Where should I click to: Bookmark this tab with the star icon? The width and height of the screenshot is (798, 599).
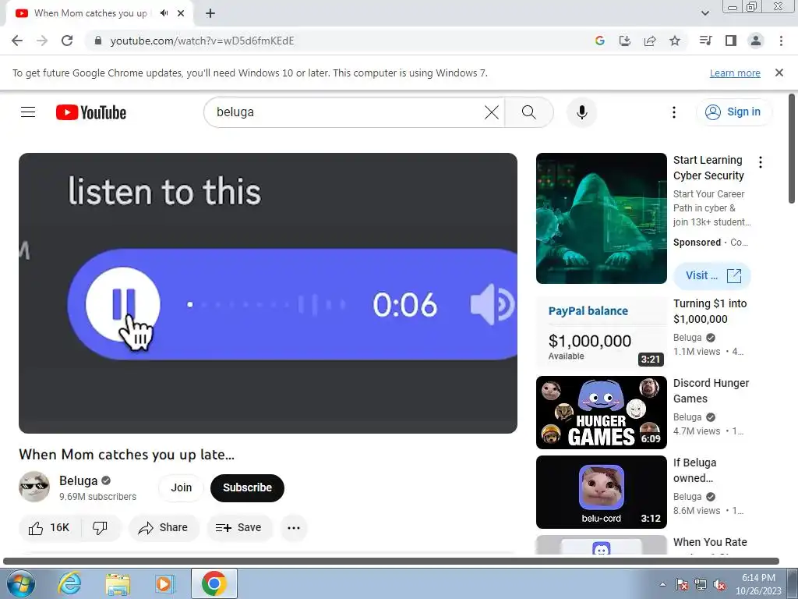[675, 41]
